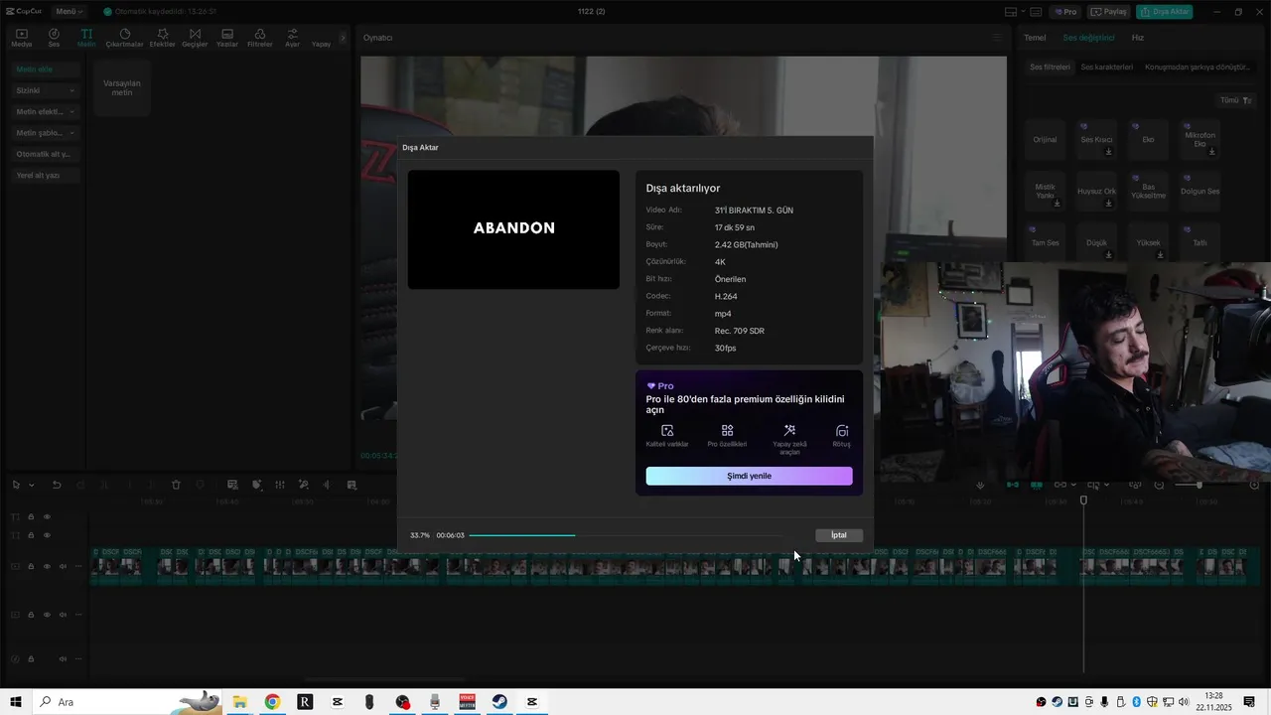Click the delete trash icon in timeline toolbar
This screenshot has width=1271, height=715.
click(176, 485)
